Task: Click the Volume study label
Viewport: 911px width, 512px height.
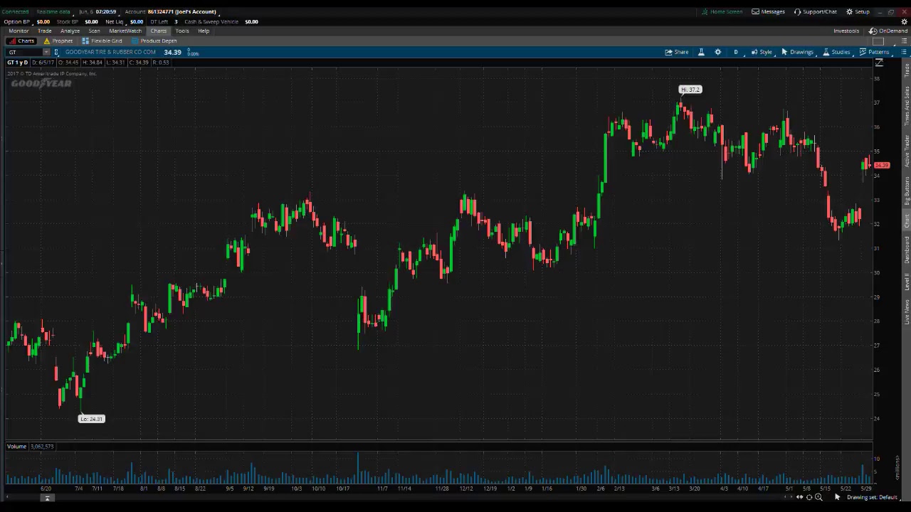Action: pos(16,446)
